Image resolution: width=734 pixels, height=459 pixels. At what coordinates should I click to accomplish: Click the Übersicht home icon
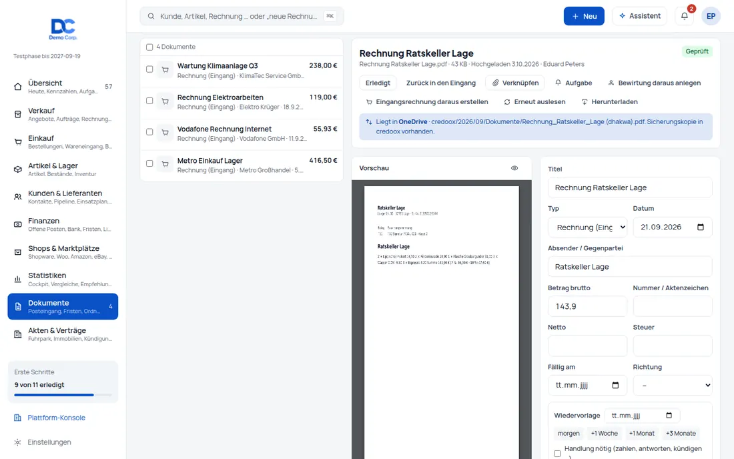(18, 87)
